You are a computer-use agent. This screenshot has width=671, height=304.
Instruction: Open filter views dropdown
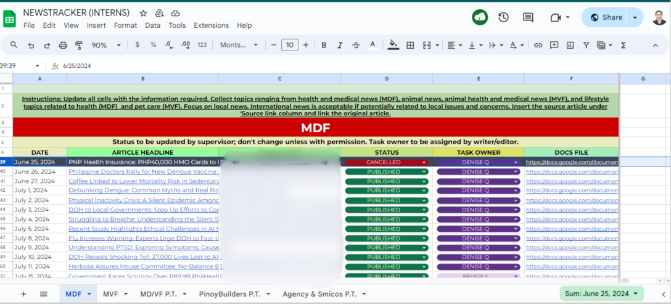(604, 45)
